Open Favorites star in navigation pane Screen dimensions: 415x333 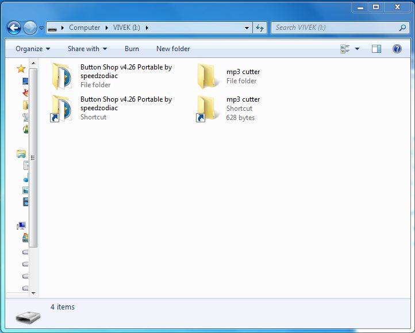point(21,69)
